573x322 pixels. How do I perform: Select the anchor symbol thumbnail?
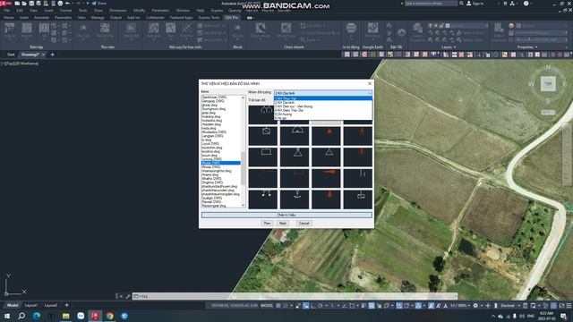coord(295,199)
